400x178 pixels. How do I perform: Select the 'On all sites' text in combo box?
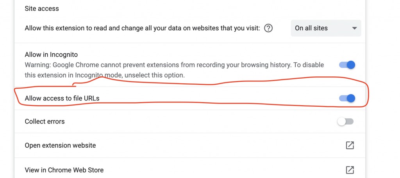coord(311,28)
